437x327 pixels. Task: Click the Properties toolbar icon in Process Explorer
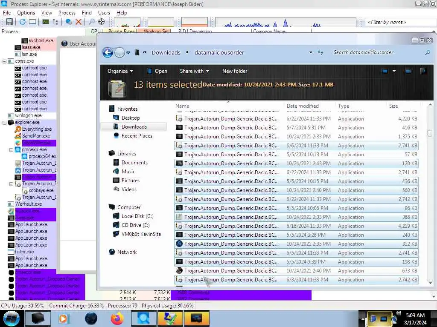(x=69, y=22)
